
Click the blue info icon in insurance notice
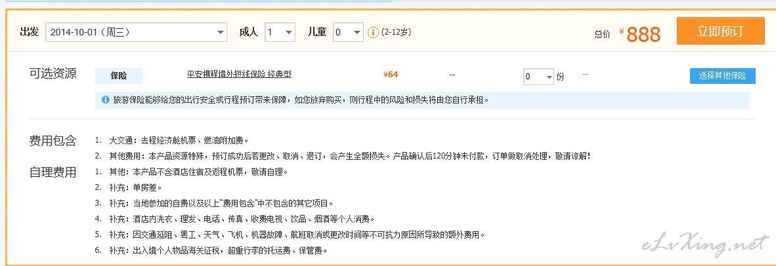[106, 100]
